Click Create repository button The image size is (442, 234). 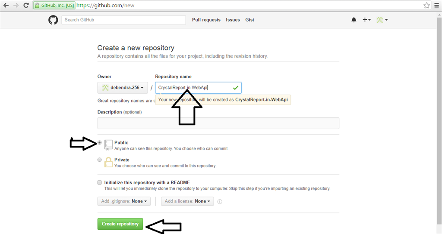tap(120, 224)
